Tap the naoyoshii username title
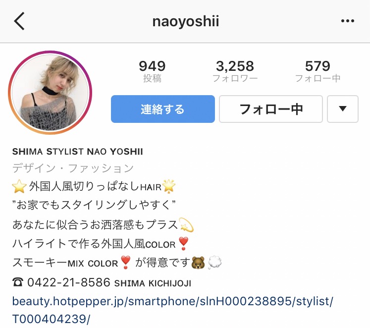The height and width of the screenshot is (328, 370). pos(186,21)
